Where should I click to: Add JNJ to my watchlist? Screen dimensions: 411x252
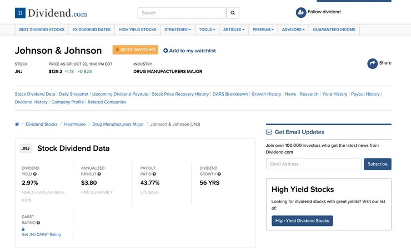coord(189,51)
